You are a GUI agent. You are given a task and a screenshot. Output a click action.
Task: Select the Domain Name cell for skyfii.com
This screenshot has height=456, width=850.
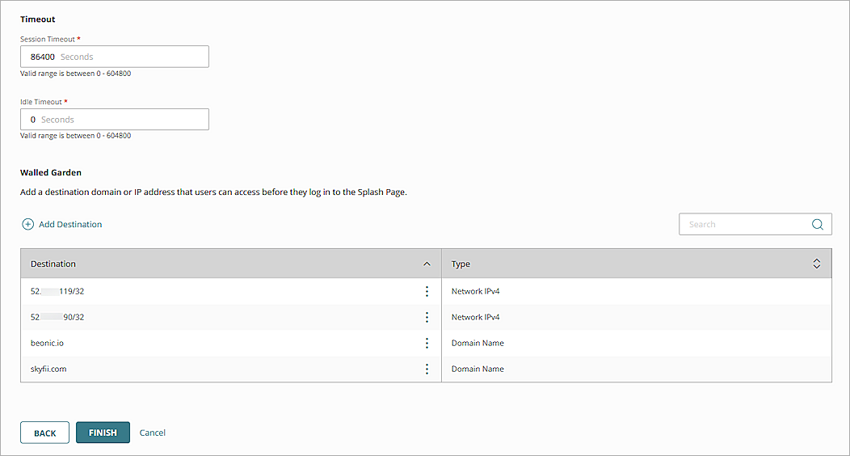click(478, 369)
